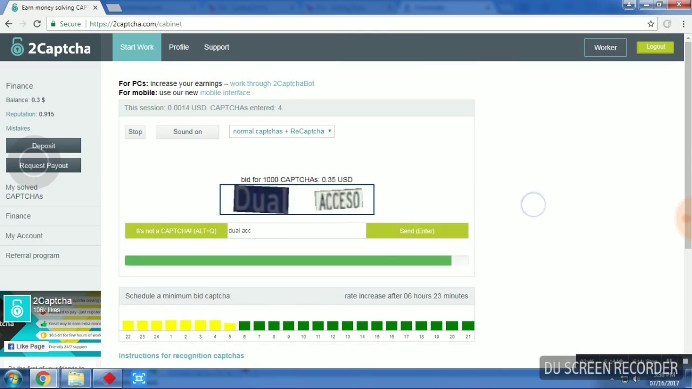Submit answer with Send (Enter)
The image size is (692, 389).
coord(417,231)
